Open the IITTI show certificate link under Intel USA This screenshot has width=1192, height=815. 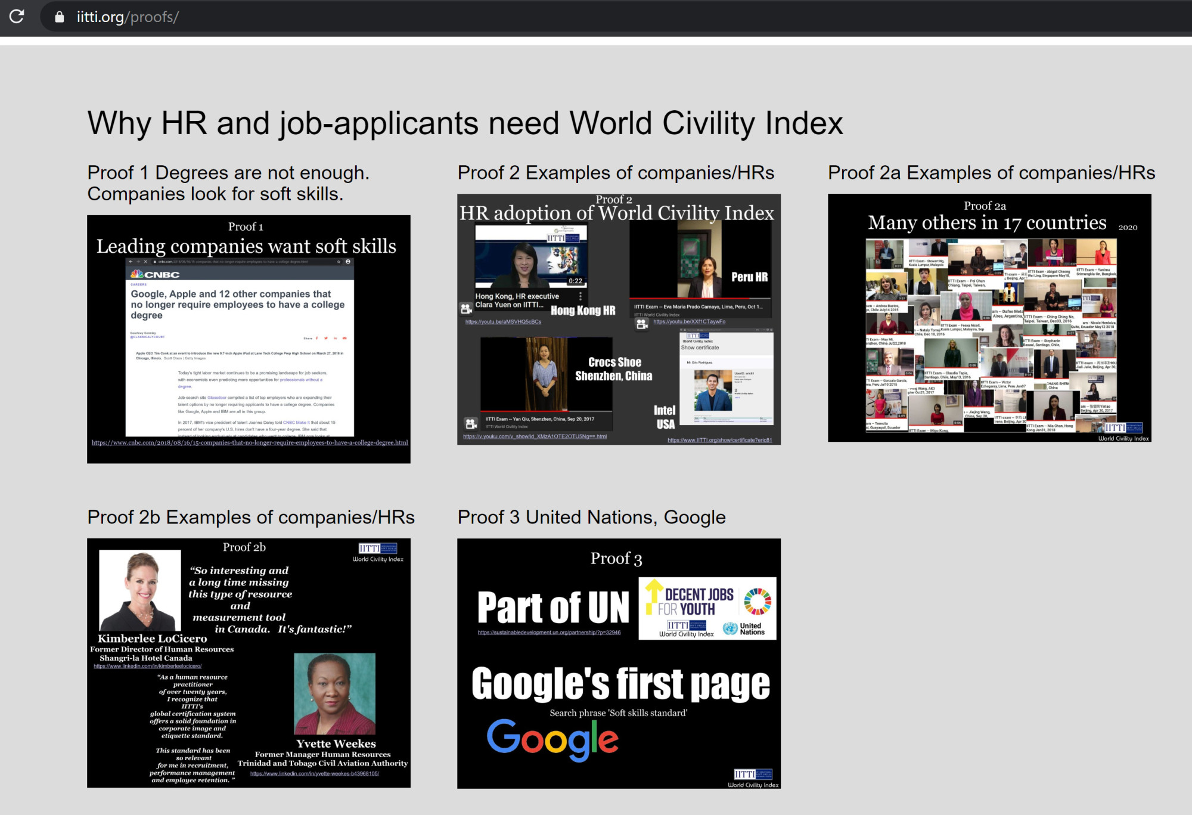click(x=719, y=440)
